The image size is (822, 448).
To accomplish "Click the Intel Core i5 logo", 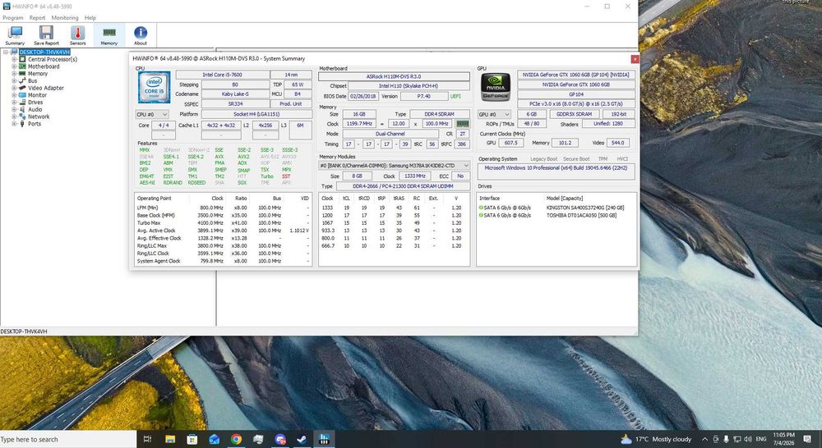I will point(155,88).
